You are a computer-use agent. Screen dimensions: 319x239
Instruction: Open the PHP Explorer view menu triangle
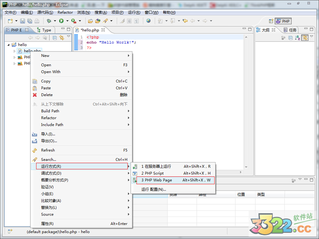(x=68, y=37)
